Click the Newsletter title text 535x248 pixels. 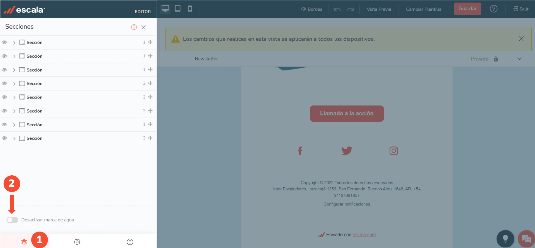click(x=206, y=59)
